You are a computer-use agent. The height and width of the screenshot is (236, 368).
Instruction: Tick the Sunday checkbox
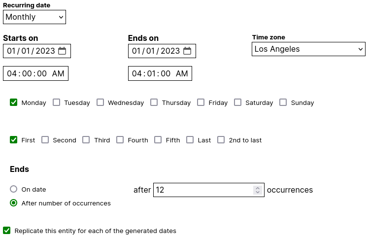pyautogui.click(x=283, y=102)
